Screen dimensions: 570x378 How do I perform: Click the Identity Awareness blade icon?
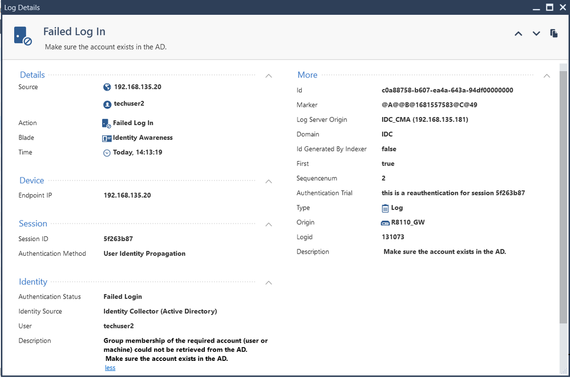tap(107, 138)
